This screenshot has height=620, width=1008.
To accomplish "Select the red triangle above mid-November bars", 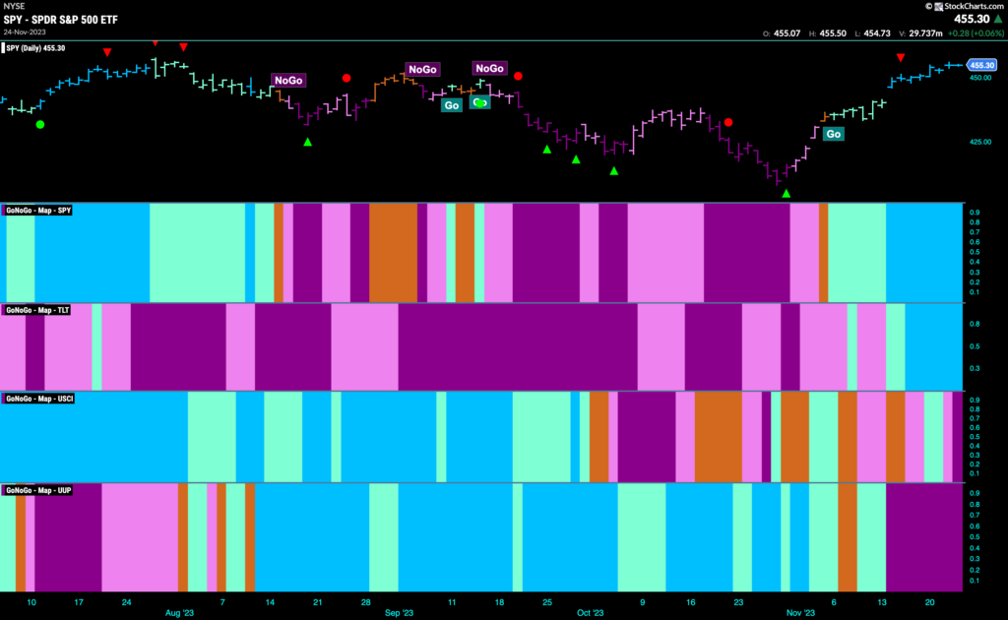I will 901,58.
